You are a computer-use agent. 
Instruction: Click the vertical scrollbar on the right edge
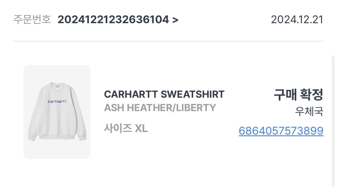click(333, 120)
